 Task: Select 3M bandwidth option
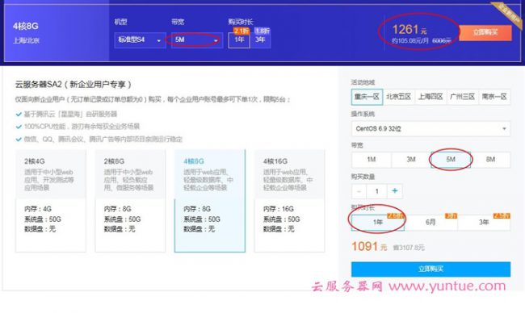pyautogui.click(x=411, y=160)
